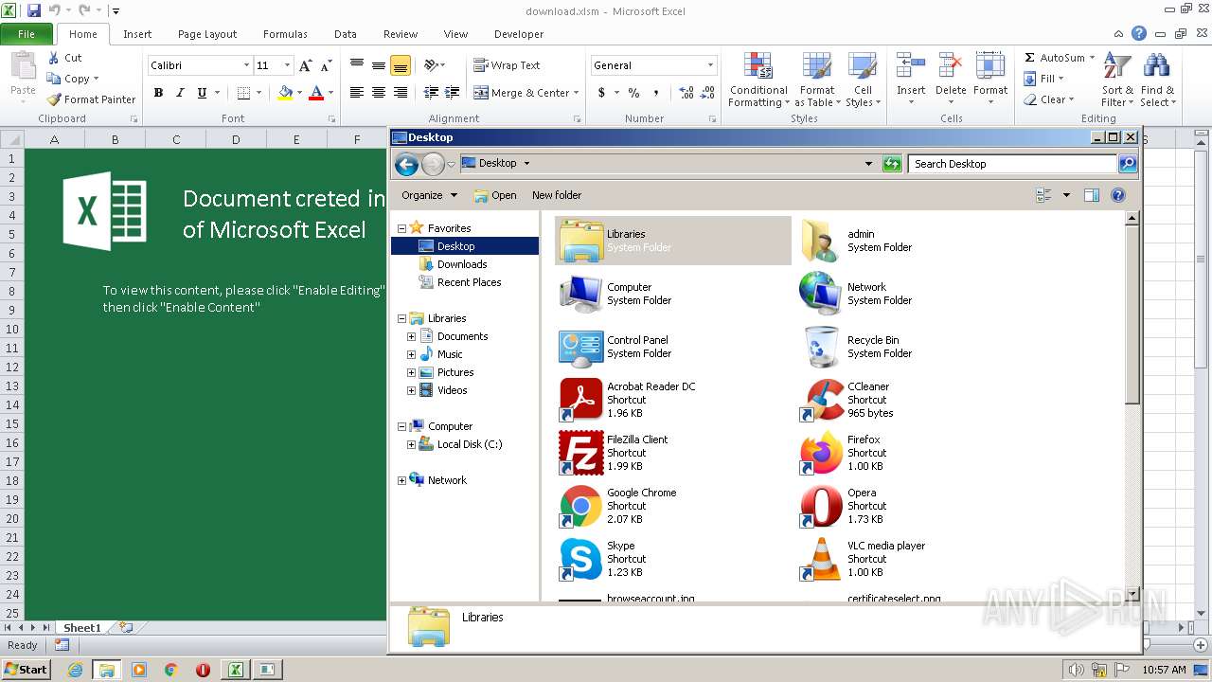
Task: Click Open button in Explorer toolbar
Action: point(495,195)
